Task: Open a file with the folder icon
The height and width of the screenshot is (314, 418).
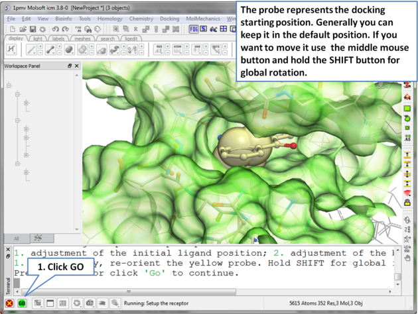Action: (23, 29)
